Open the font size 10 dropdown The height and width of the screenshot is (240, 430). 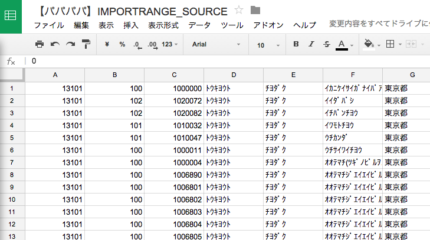tap(268, 45)
